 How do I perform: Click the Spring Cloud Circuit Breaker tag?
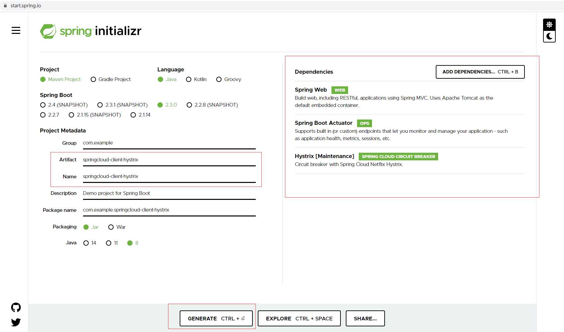point(398,156)
